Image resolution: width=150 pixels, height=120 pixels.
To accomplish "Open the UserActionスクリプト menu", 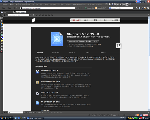I will 79,4.
